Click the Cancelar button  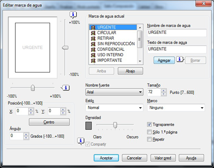[x=134, y=158]
